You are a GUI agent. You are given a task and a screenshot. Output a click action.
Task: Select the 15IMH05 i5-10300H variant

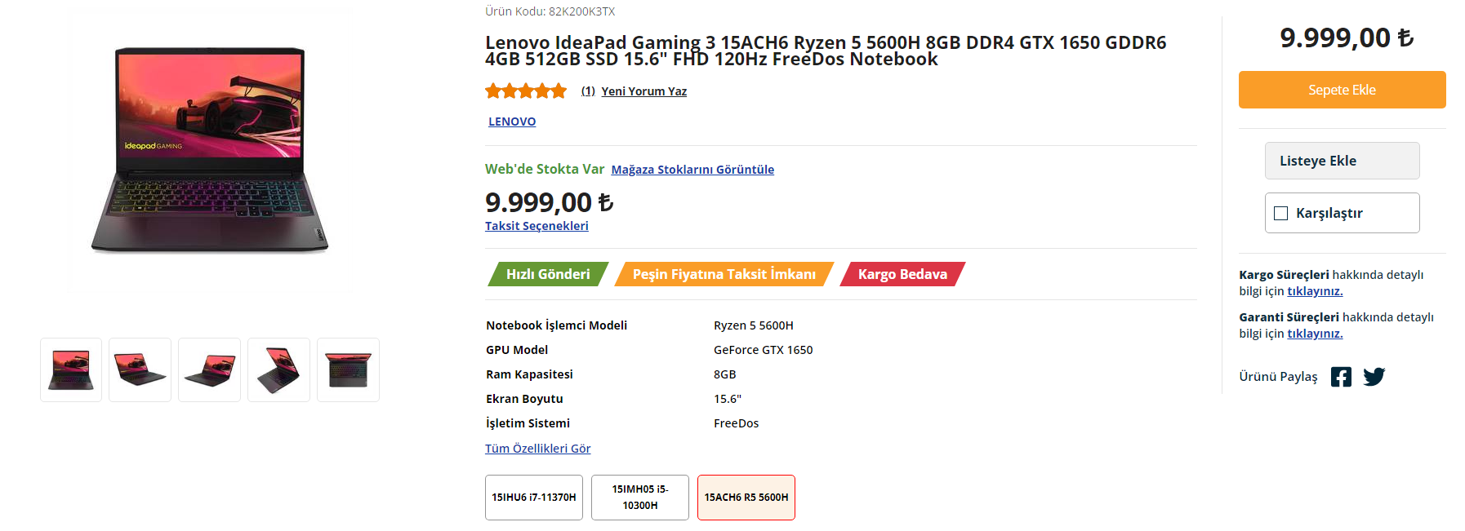coord(640,497)
